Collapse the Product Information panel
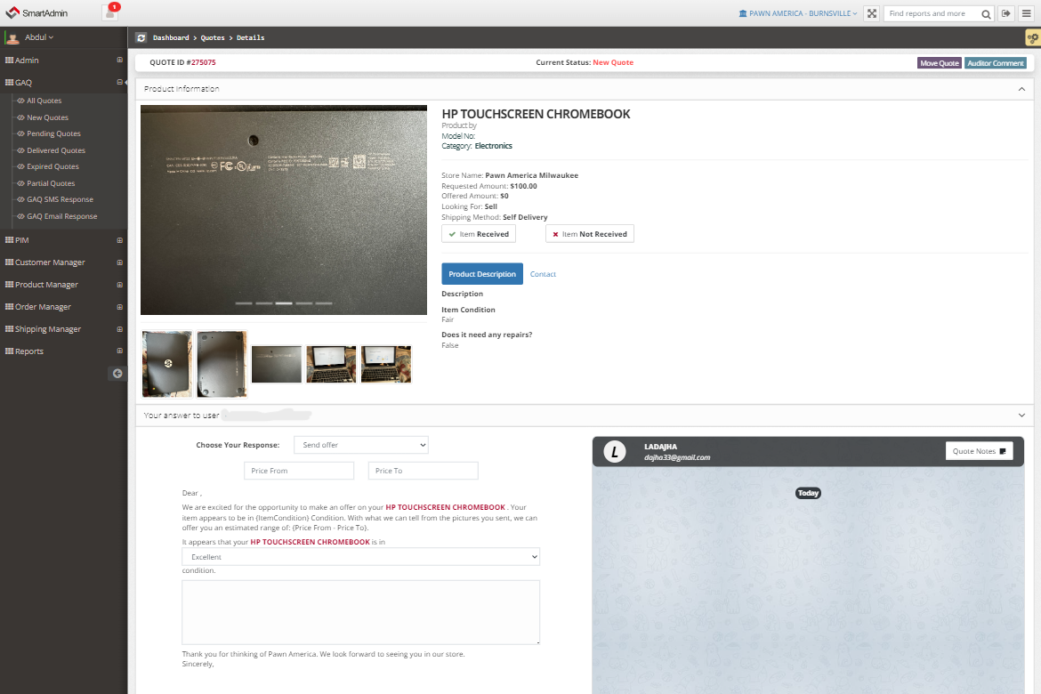1041x694 pixels. click(x=1021, y=89)
